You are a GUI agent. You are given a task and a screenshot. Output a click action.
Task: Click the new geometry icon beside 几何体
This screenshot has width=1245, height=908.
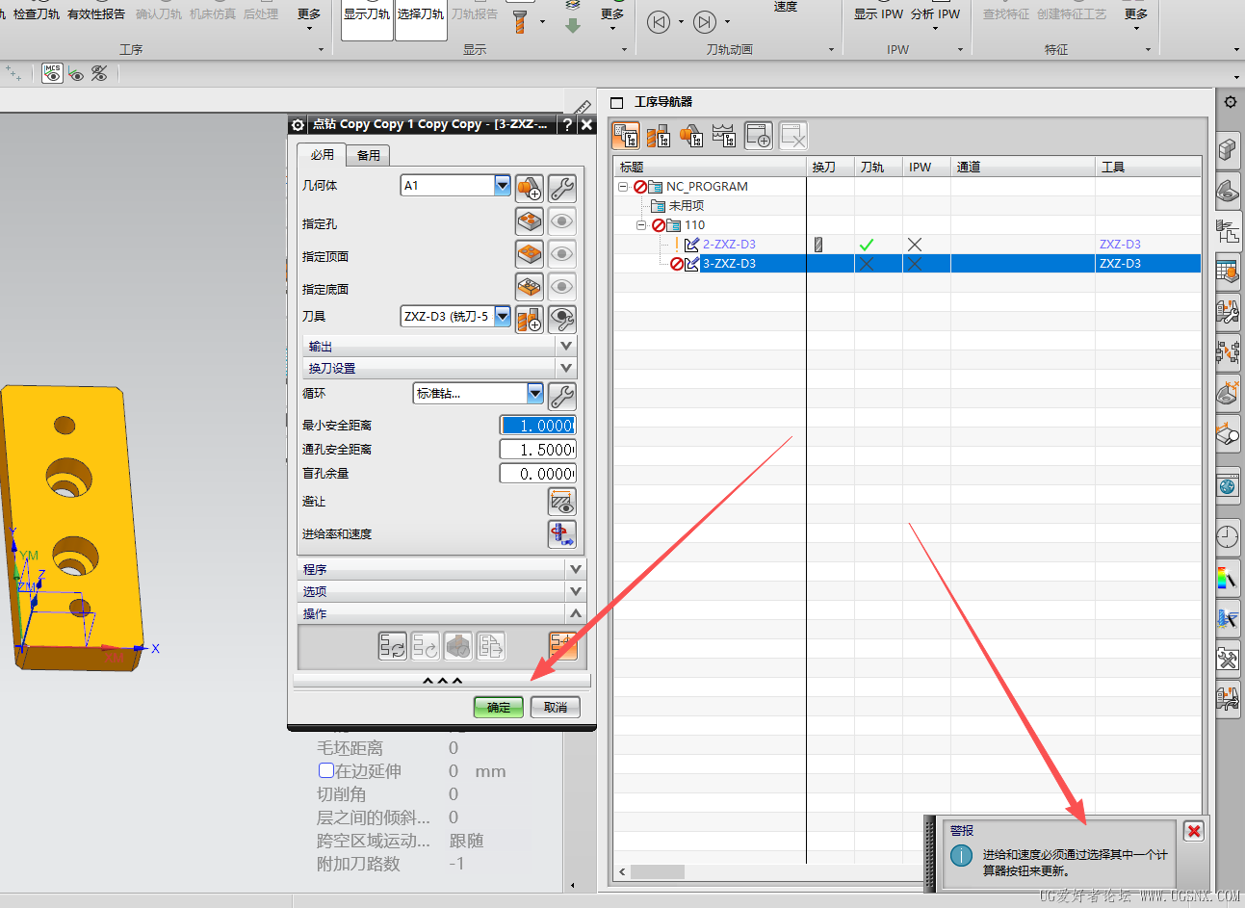(x=530, y=187)
